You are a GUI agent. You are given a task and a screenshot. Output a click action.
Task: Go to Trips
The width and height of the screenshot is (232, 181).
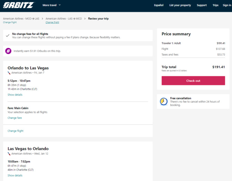pos(215,5)
